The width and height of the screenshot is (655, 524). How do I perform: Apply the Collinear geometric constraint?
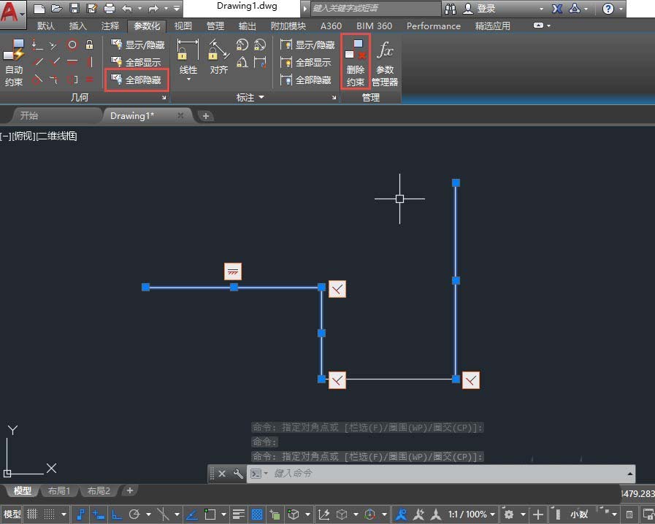54,45
